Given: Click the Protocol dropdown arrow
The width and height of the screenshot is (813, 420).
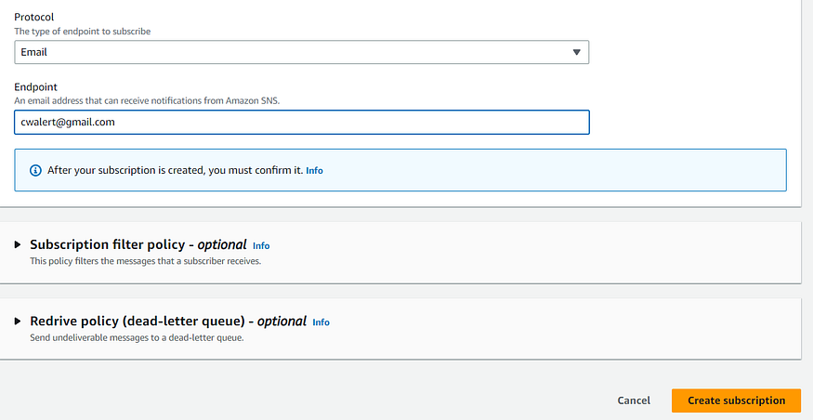Looking at the screenshot, I should click(577, 53).
